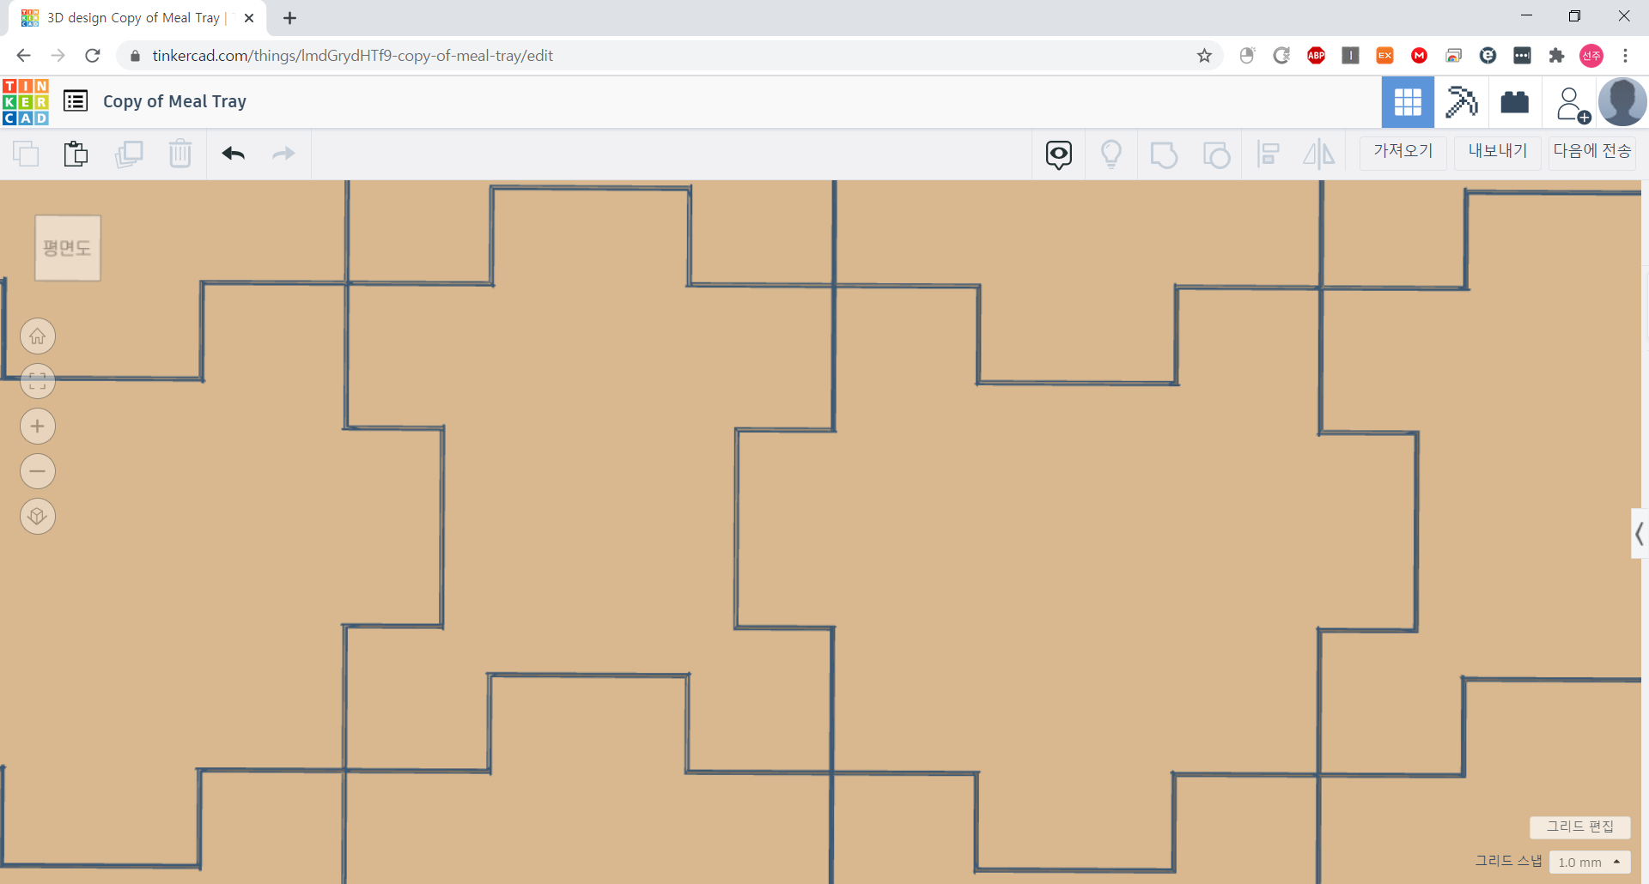Switch to the Copy of Meal Tray tab

(133, 18)
